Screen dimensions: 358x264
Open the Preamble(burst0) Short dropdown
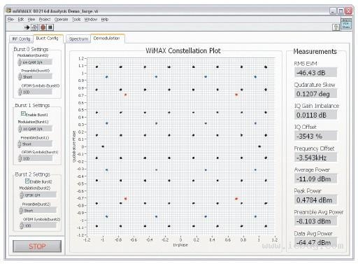pos(35,76)
